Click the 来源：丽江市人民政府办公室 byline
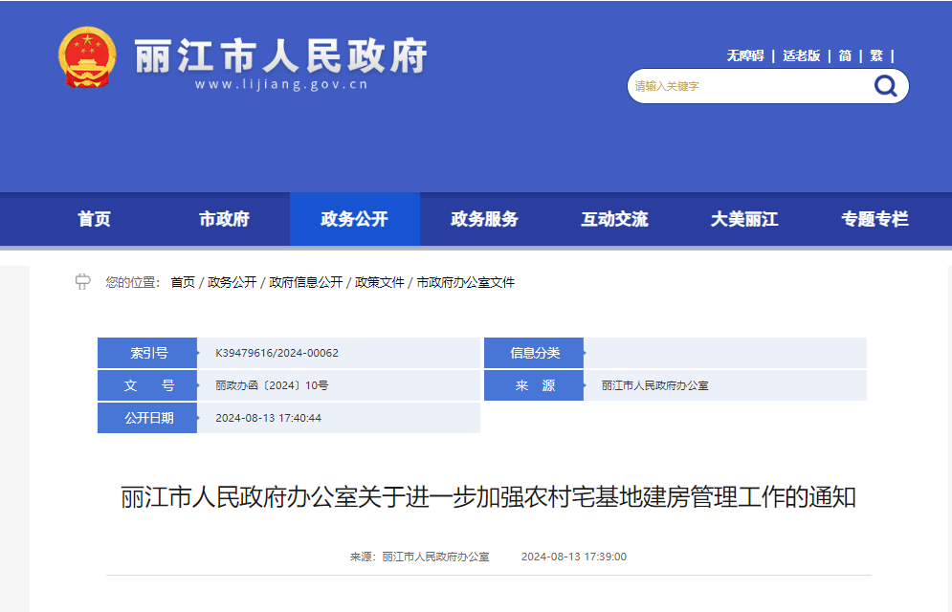 [x=419, y=557]
